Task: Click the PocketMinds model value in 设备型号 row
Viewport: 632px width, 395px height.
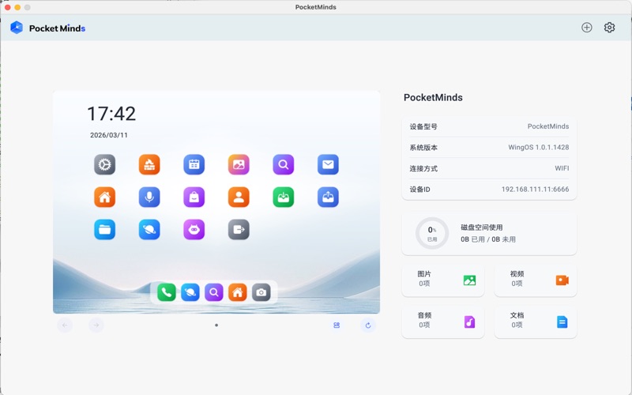Action: 548,126
